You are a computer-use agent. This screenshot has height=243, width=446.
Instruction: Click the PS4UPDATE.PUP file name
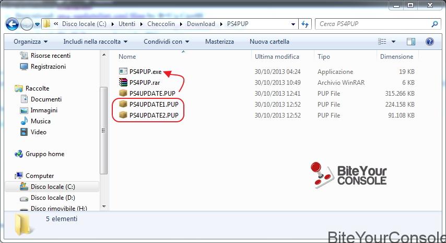click(x=152, y=94)
